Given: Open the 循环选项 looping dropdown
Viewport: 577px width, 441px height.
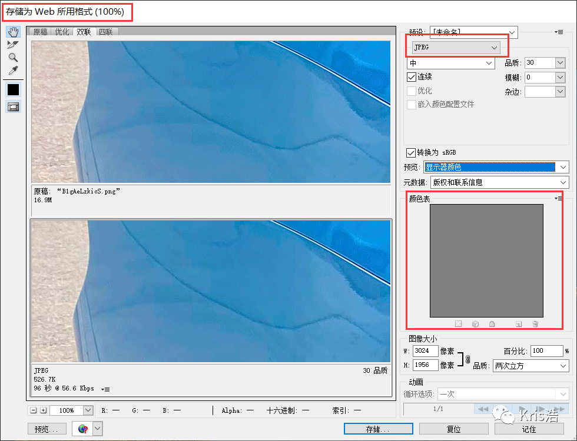Looking at the screenshot, I should point(503,394).
